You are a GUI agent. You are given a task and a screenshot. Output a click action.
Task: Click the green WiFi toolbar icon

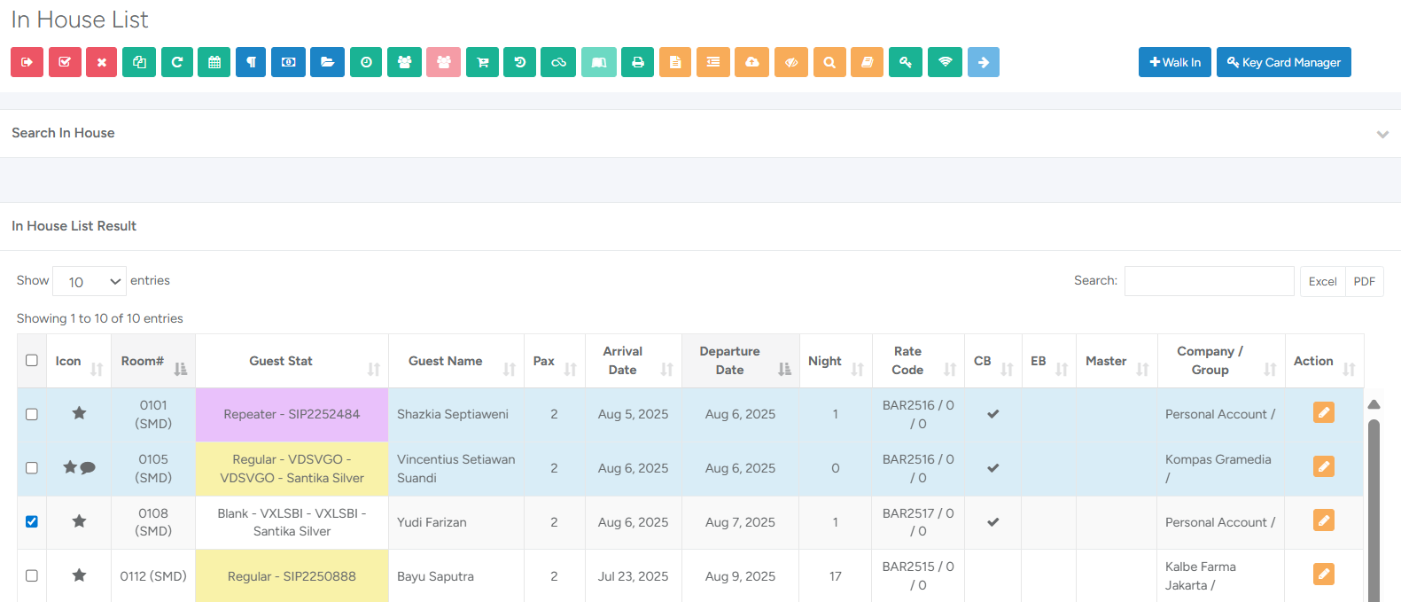(x=945, y=62)
